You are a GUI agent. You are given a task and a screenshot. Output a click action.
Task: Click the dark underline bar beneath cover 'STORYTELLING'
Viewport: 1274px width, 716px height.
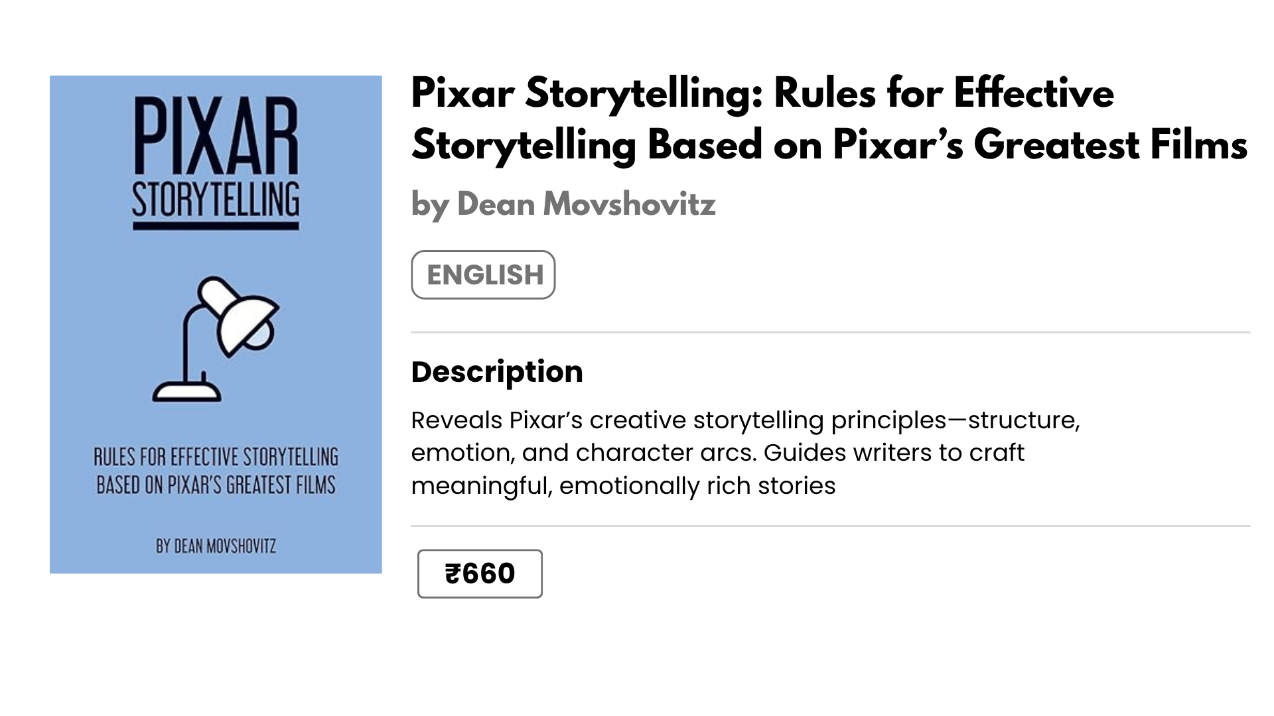[x=216, y=227]
